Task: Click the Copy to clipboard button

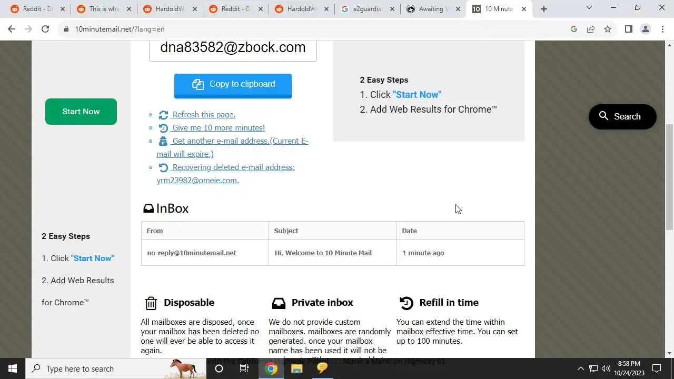Action: [233, 85]
